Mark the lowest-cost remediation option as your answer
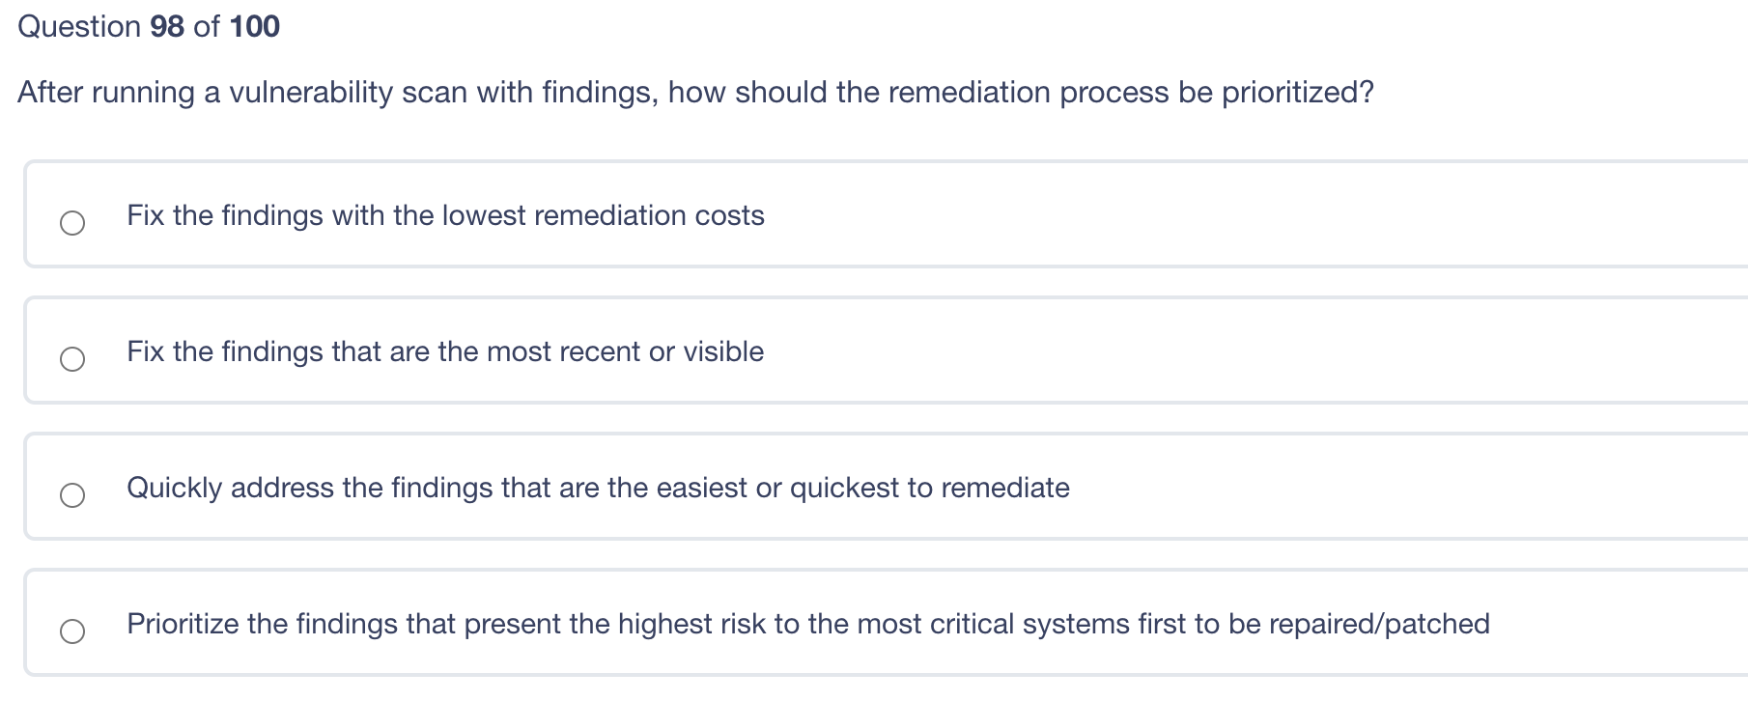This screenshot has height=701, width=1748. (73, 222)
